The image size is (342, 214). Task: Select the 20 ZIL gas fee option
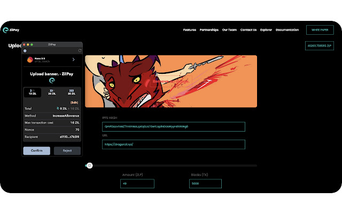[52, 92]
